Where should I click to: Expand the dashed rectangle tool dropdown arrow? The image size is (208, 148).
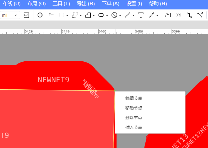click(x=81, y=16)
